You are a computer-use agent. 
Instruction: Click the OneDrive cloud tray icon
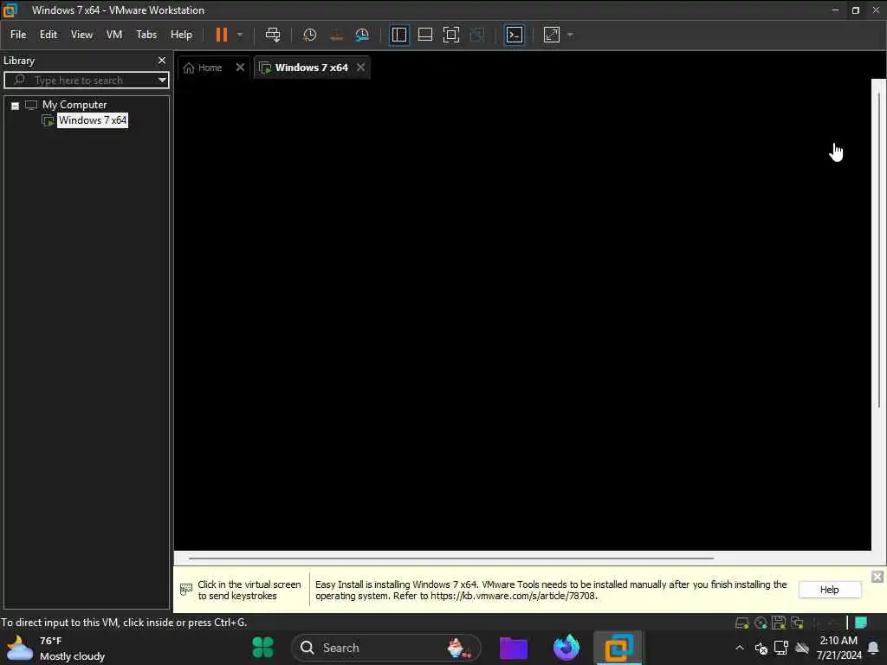coord(801,648)
